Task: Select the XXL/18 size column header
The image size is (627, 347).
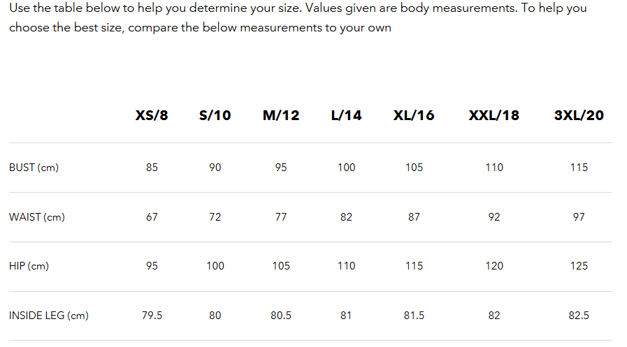Action: (494, 115)
